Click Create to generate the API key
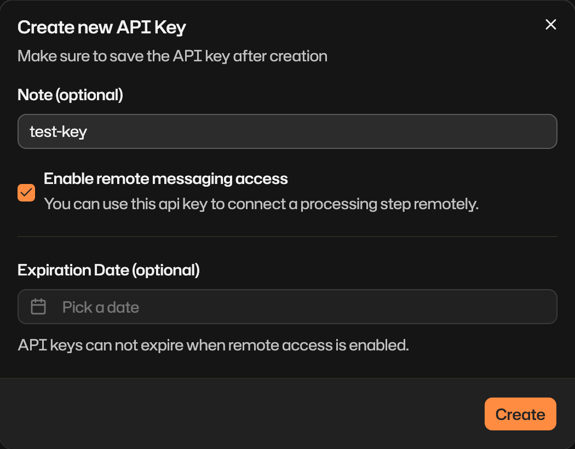This screenshot has height=449, width=575. tap(520, 414)
